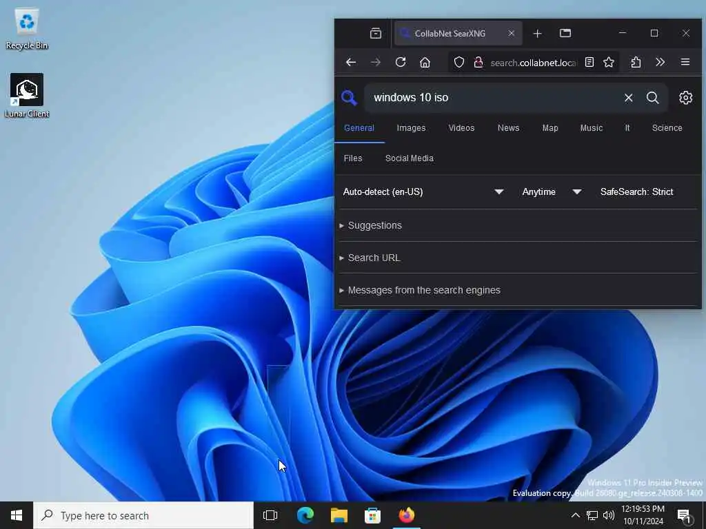Expand the Suggestions section
The height and width of the screenshot is (529, 706).
[x=374, y=225]
